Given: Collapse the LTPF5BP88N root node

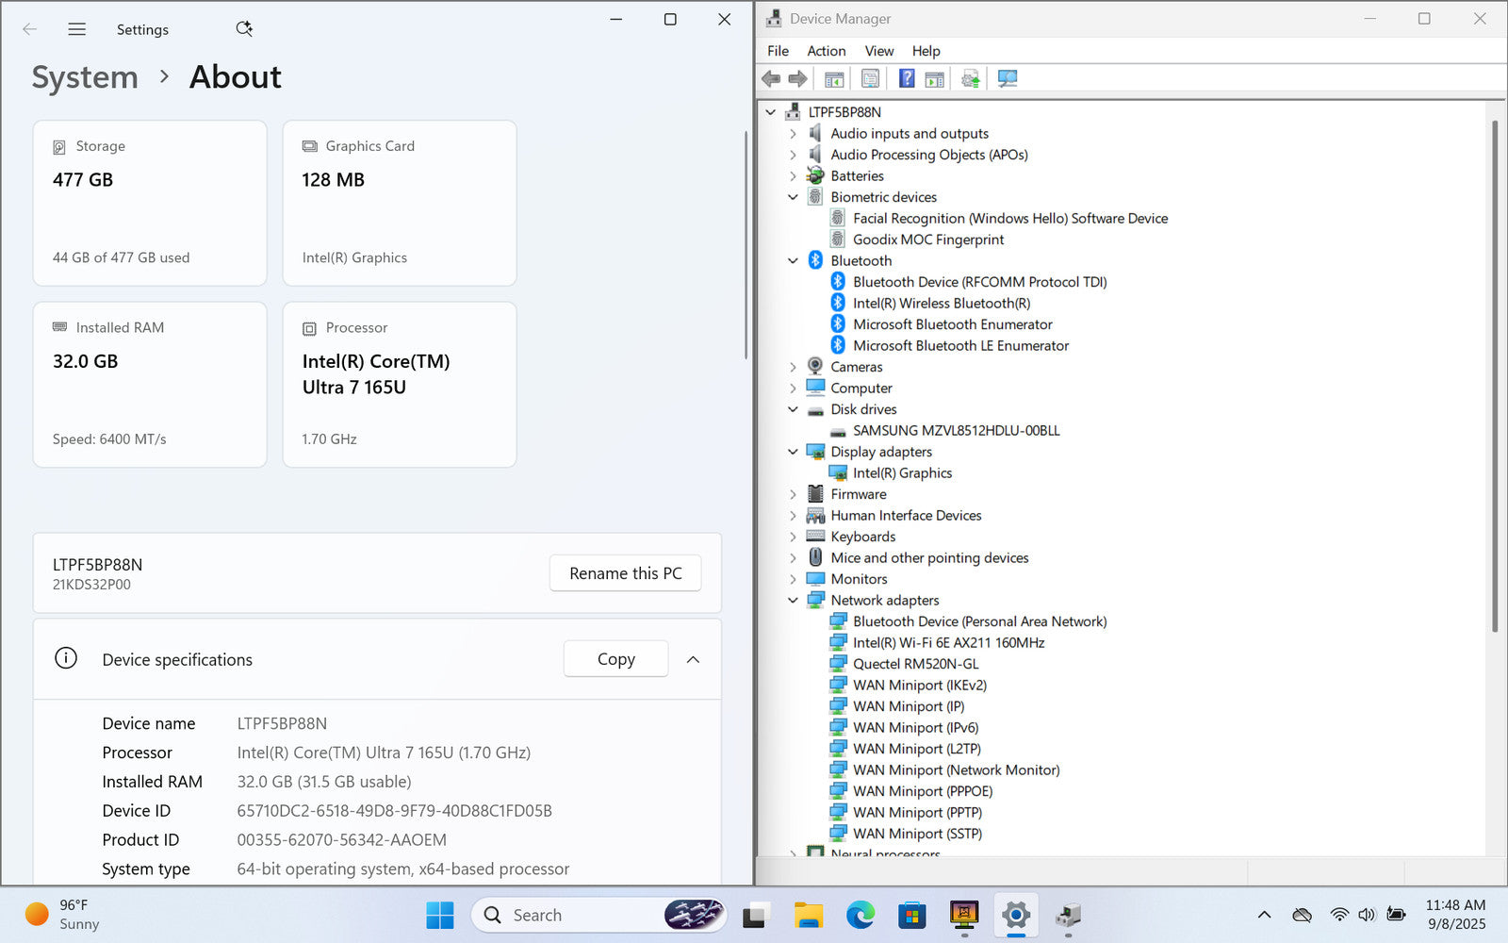Looking at the screenshot, I should [771, 112].
